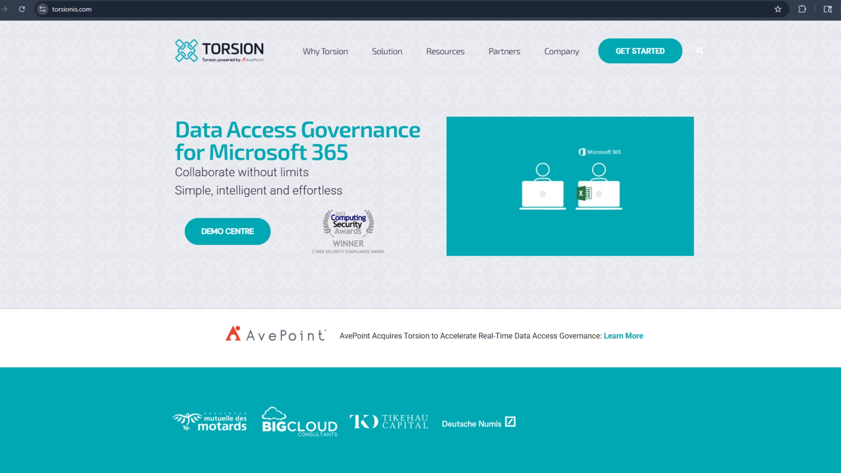The width and height of the screenshot is (841, 473).
Task: Expand the Partners navigation menu
Action: tap(504, 51)
